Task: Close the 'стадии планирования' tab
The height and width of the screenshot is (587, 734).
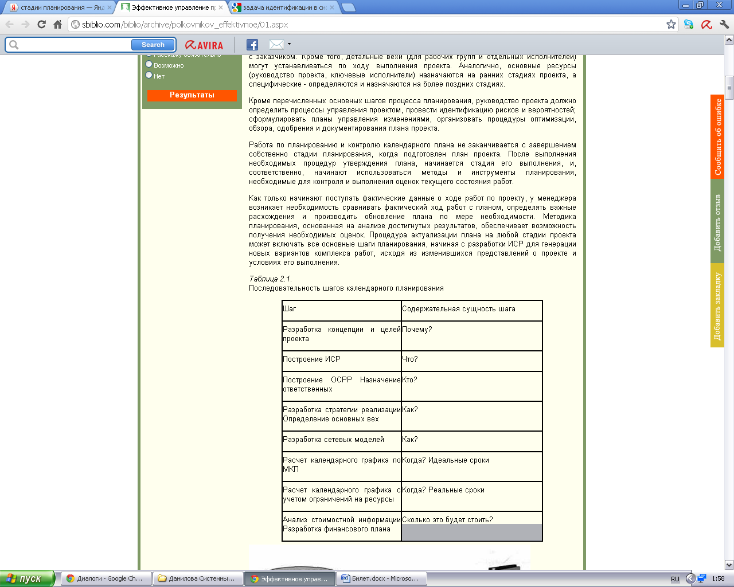Action: coord(110,7)
